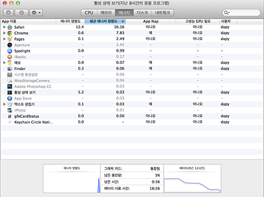Image resolution: width=264 pixels, height=197 pixels.
Task: Click Chrome's 7.83 average energy value
Action: tap(120, 33)
